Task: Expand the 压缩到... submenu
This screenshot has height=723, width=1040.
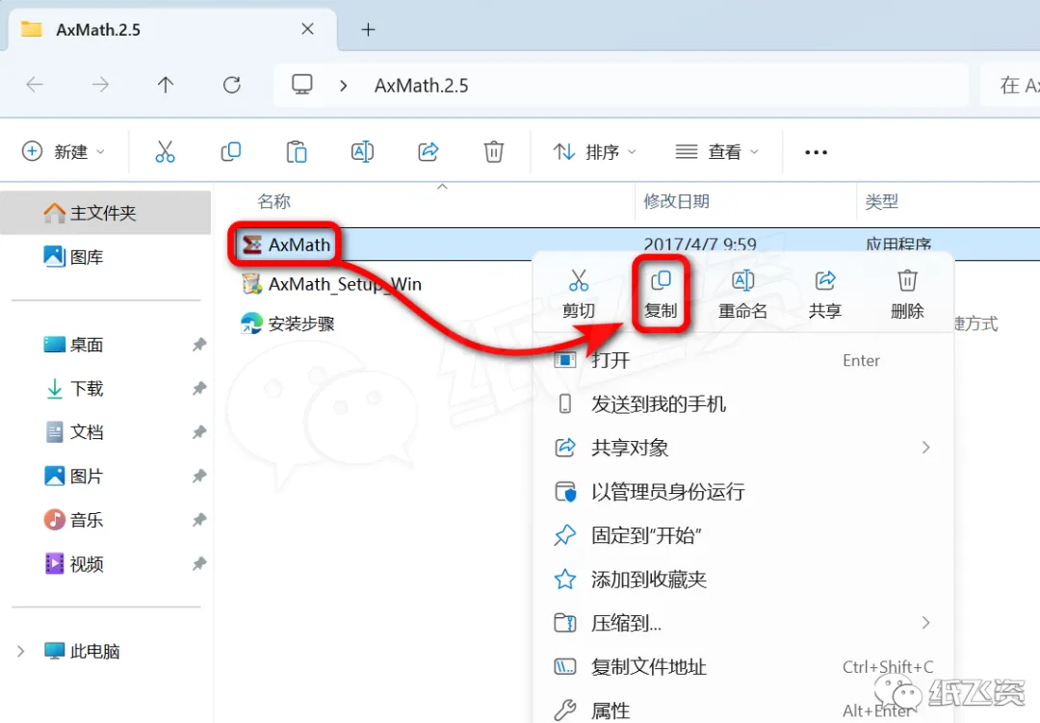Action: [x=742, y=623]
